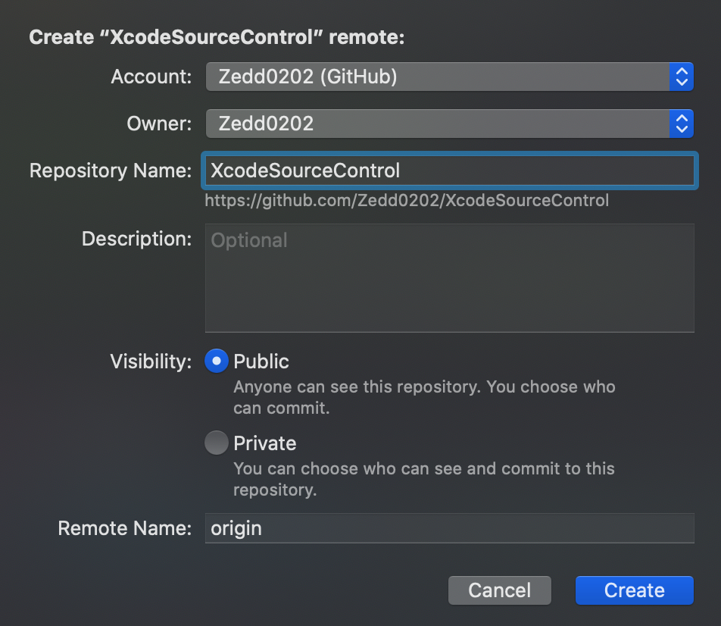The image size is (721, 626).
Task: Select the Private visibility radio button
Action: [x=217, y=443]
